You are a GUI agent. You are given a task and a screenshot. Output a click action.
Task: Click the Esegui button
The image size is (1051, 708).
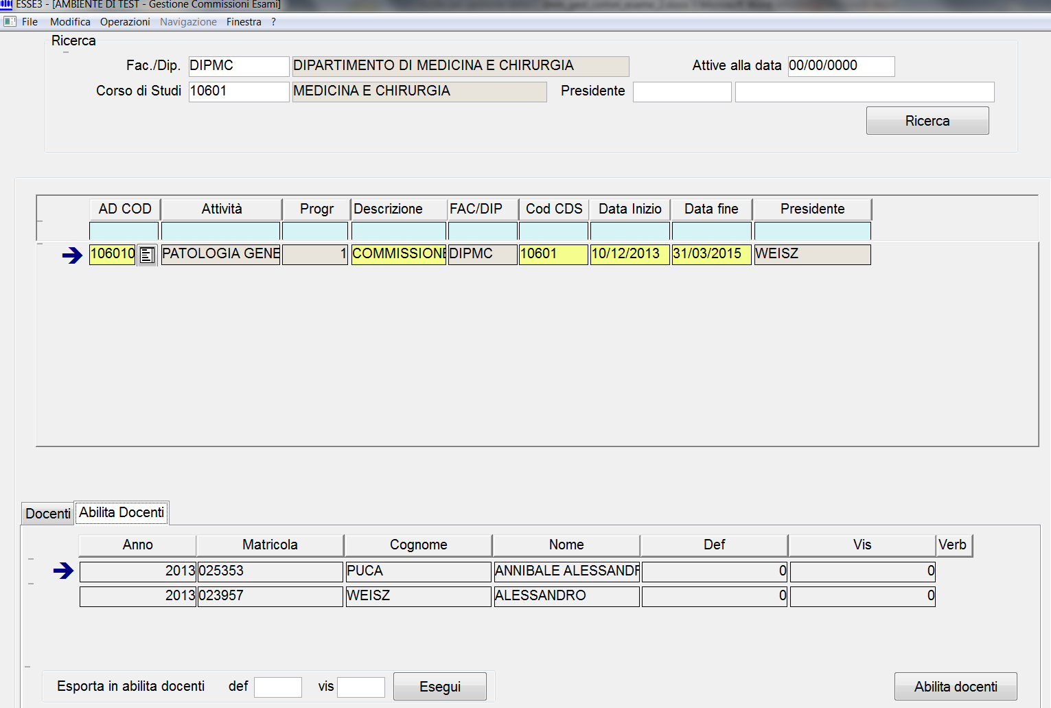tap(440, 687)
